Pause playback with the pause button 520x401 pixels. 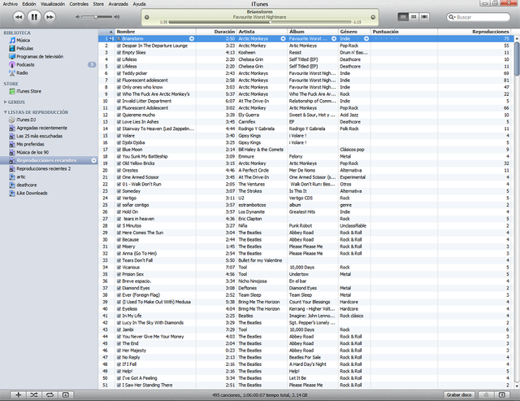[34, 17]
